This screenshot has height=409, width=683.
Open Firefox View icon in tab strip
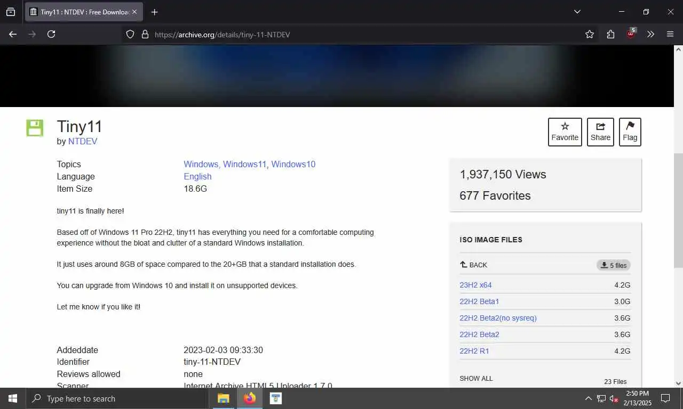point(11,12)
